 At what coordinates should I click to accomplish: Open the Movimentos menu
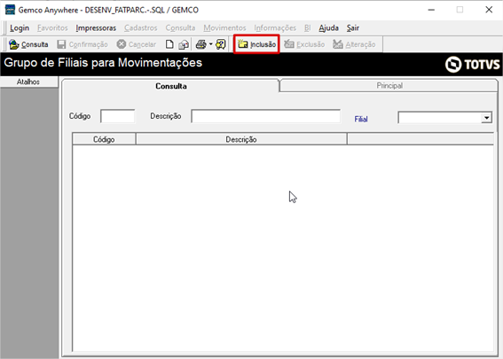pyautogui.click(x=224, y=27)
